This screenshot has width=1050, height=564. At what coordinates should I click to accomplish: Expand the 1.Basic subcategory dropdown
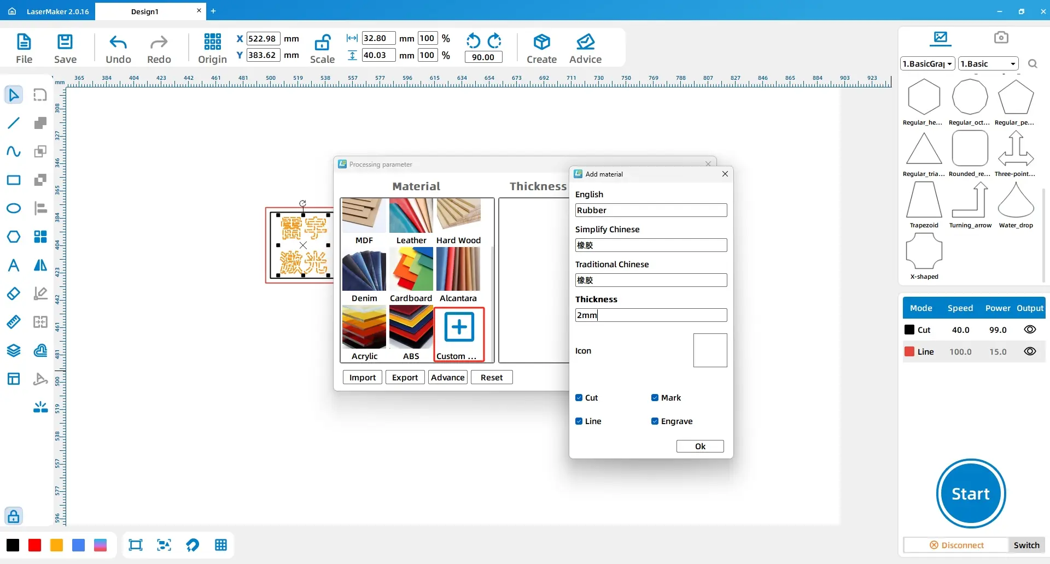tap(988, 64)
